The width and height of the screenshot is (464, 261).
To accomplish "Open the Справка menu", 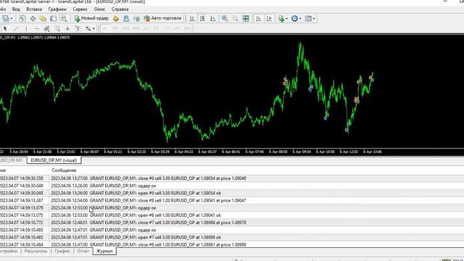I will (120, 9).
